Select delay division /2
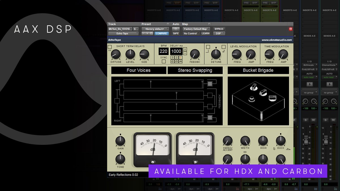Image resolution: width=340 pixels, height=191 pixels. tap(172, 62)
